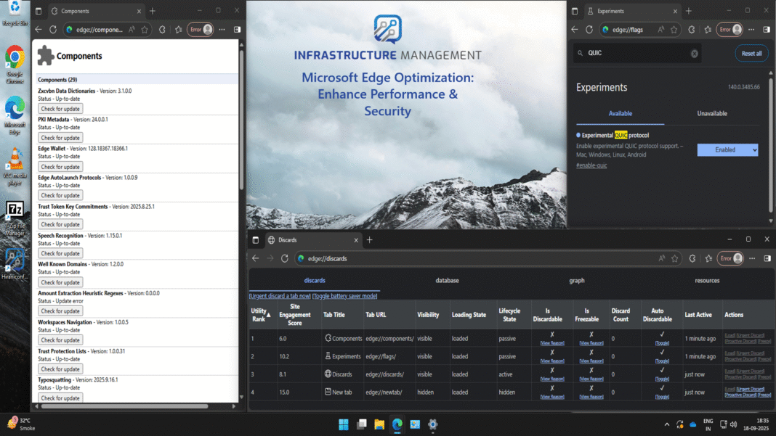Click the flags search field containing QUIC
Screen dimensions: 776x436
tap(632, 53)
